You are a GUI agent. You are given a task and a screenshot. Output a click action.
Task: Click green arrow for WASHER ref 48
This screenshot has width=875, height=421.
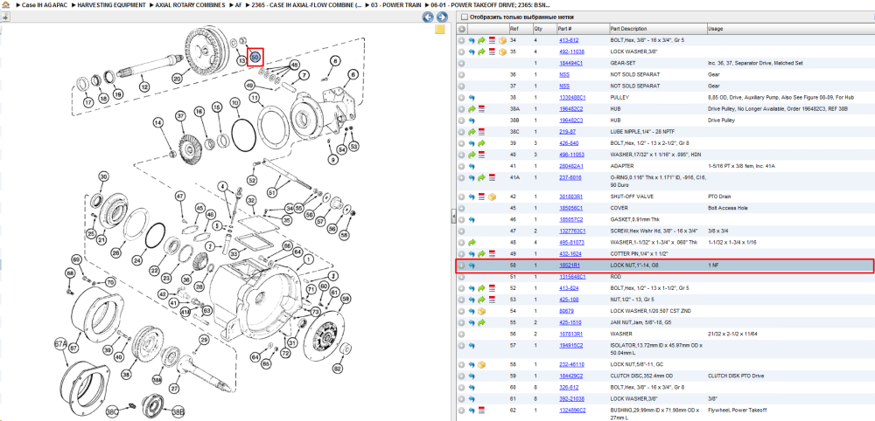pyautogui.click(x=472, y=242)
